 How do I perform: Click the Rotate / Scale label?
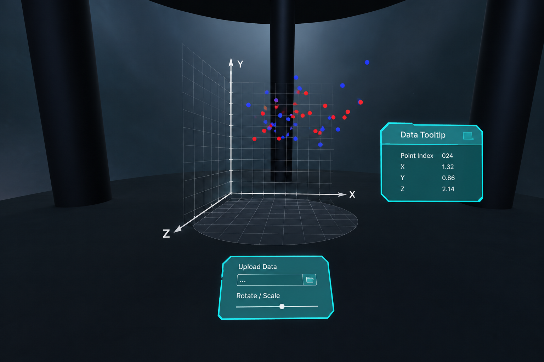point(258,296)
